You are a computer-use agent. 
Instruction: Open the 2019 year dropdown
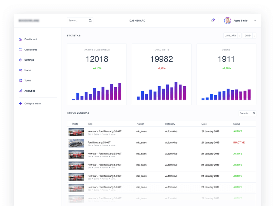tap(249, 35)
